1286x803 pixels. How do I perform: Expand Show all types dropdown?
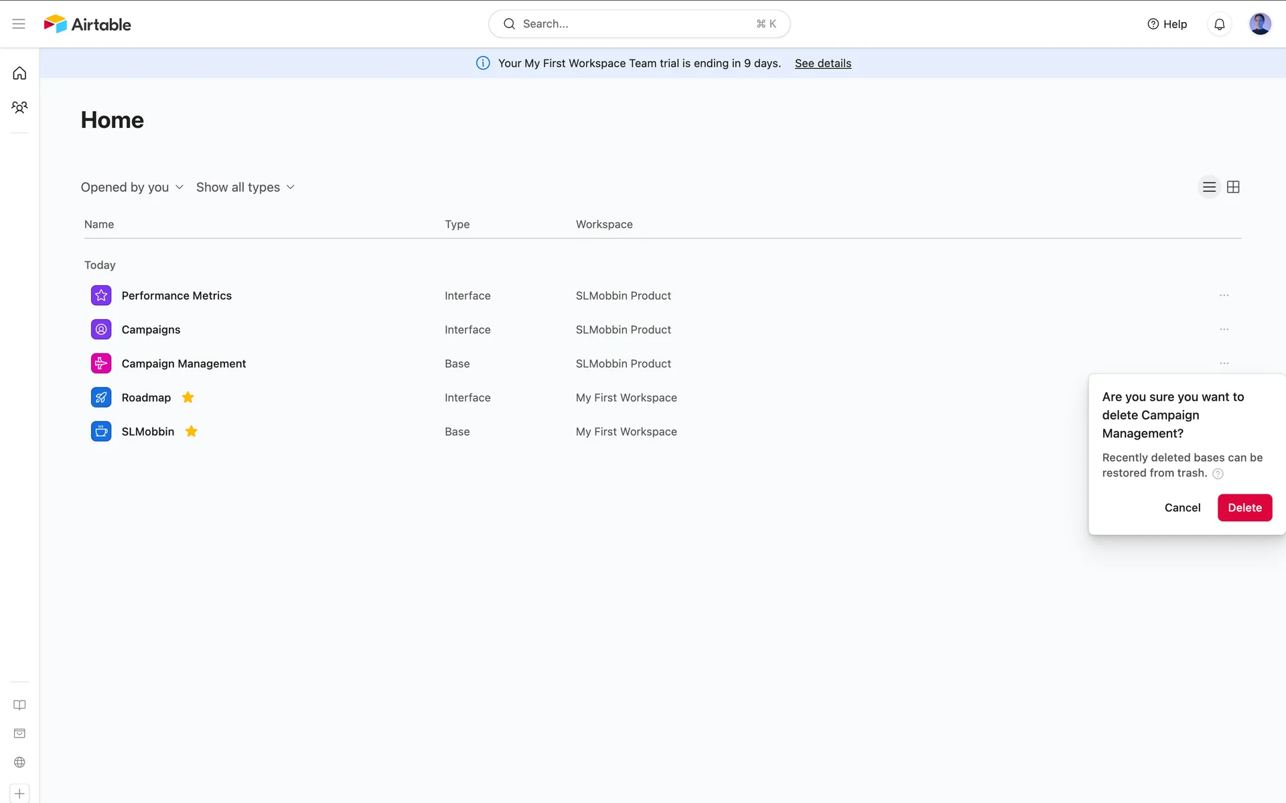(x=245, y=187)
